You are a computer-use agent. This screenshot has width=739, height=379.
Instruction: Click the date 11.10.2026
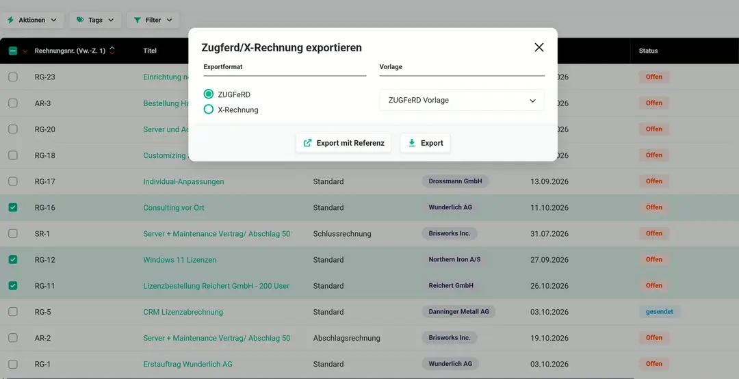[549, 207]
